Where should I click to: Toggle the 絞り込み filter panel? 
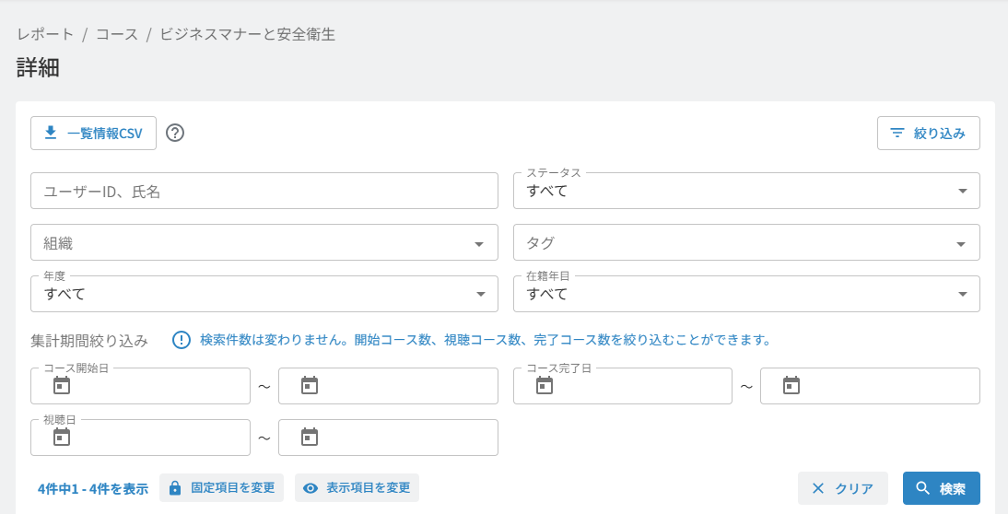click(x=928, y=133)
